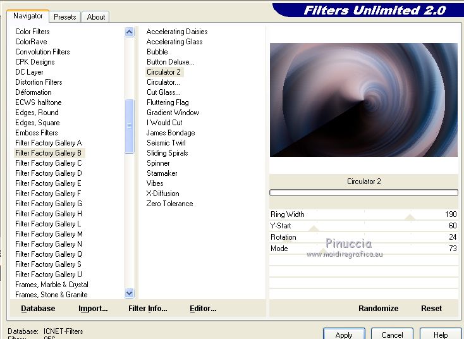Screen dimensions: 464x339
Task: Pick Filter Factory Gallery G
Action: pyautogui.click(x=49, y=204)
